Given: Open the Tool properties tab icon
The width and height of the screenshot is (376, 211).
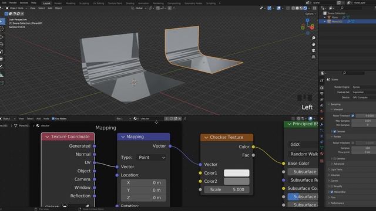Looking at the screenshot, I should click(x=322, y=81).
